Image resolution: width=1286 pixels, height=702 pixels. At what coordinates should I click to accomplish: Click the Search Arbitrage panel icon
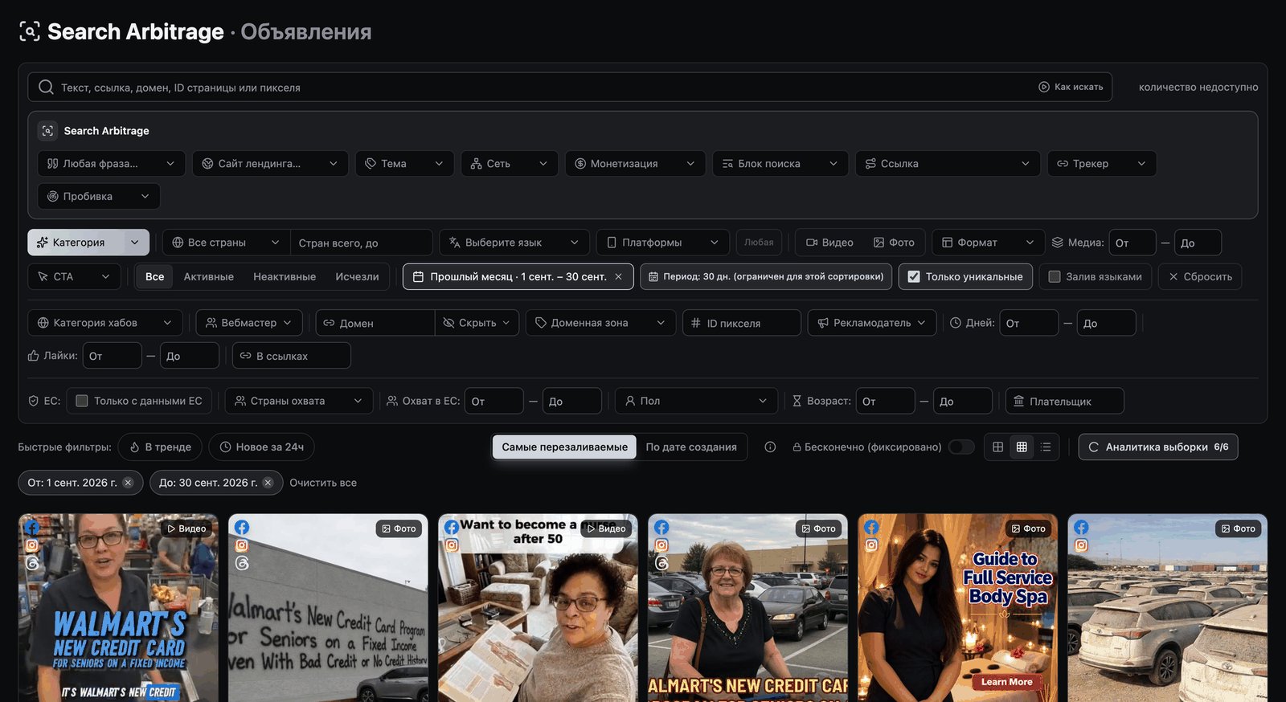click(47, 131)
